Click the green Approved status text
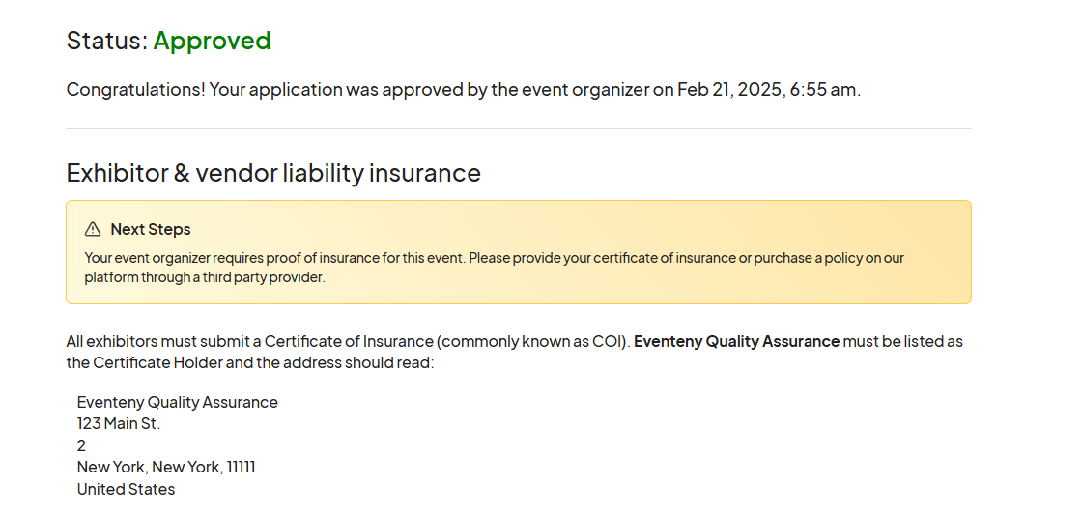This screenshot has height=515, width=1082. (212, 41)
